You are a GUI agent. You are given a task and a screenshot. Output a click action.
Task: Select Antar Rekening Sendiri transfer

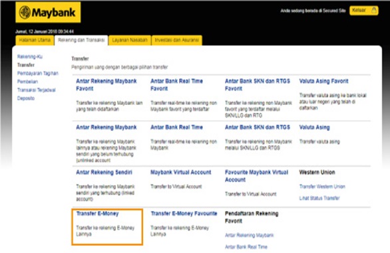(104, 172)
